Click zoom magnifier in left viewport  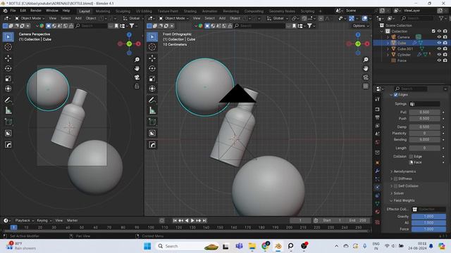pyautogui.click(x=137, y=59)
